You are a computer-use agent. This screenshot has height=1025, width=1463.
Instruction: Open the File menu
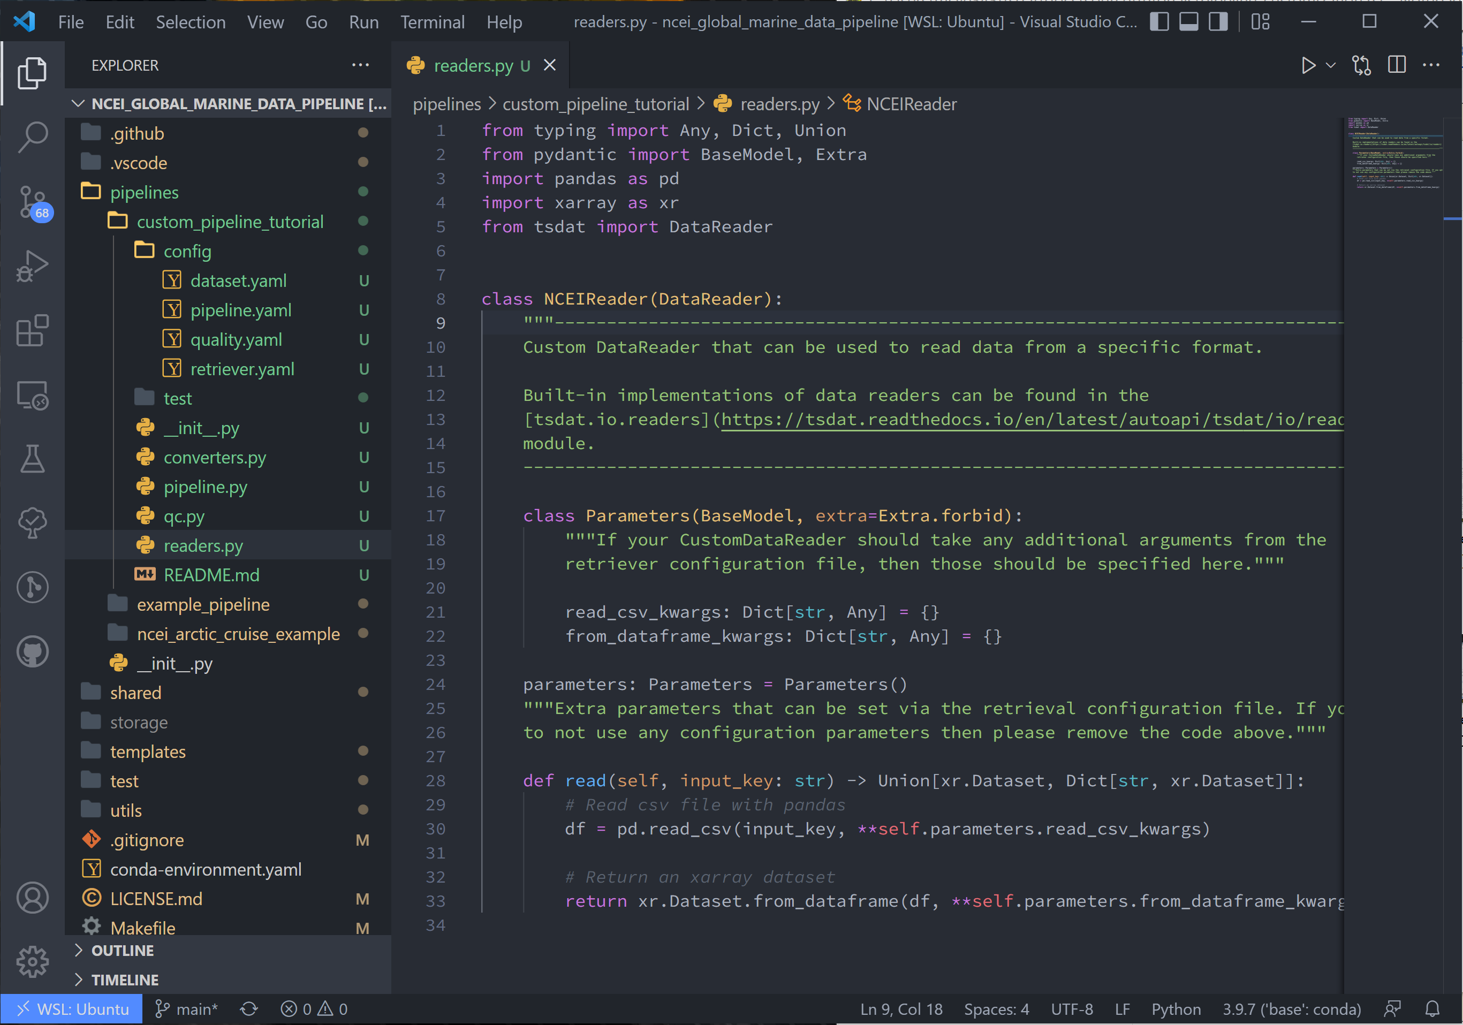tap(71, 22)
